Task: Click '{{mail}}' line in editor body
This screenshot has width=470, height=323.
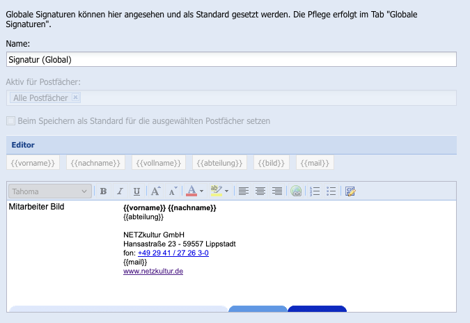Action: (135, 262)
